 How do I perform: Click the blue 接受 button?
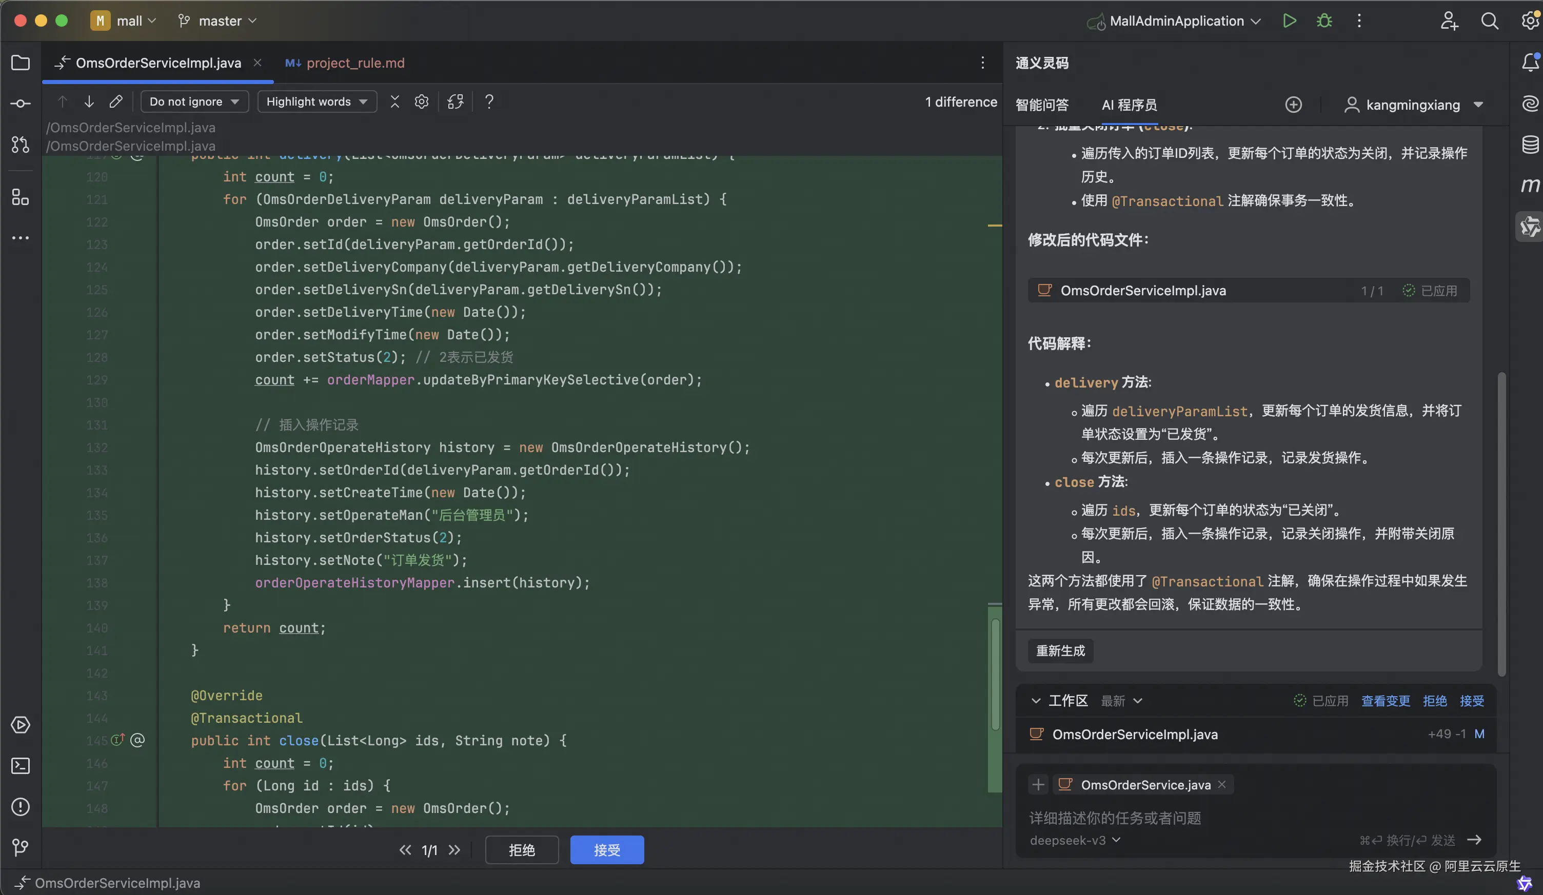coord(606,850)
